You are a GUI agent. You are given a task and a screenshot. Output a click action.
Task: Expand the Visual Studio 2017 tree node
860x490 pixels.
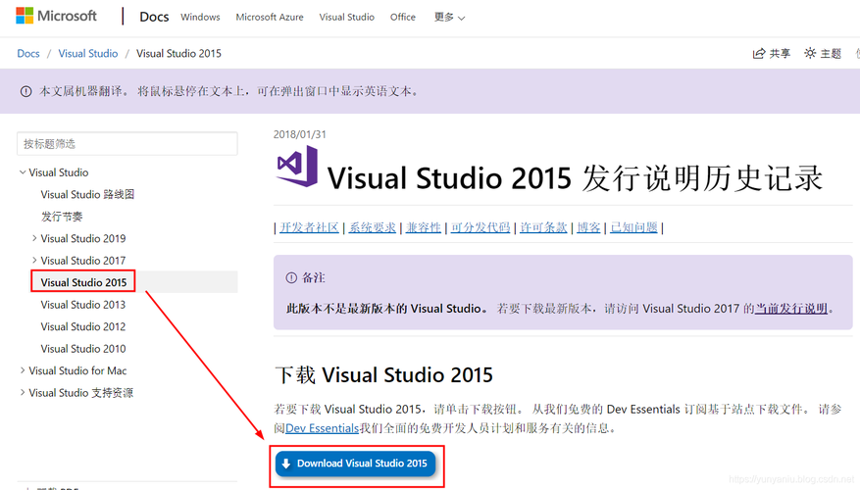pos(34,261)
